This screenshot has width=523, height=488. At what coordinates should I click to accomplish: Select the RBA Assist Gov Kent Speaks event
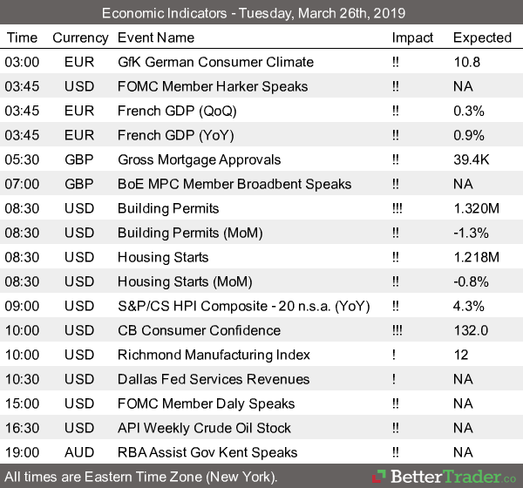tap(207, 452)
